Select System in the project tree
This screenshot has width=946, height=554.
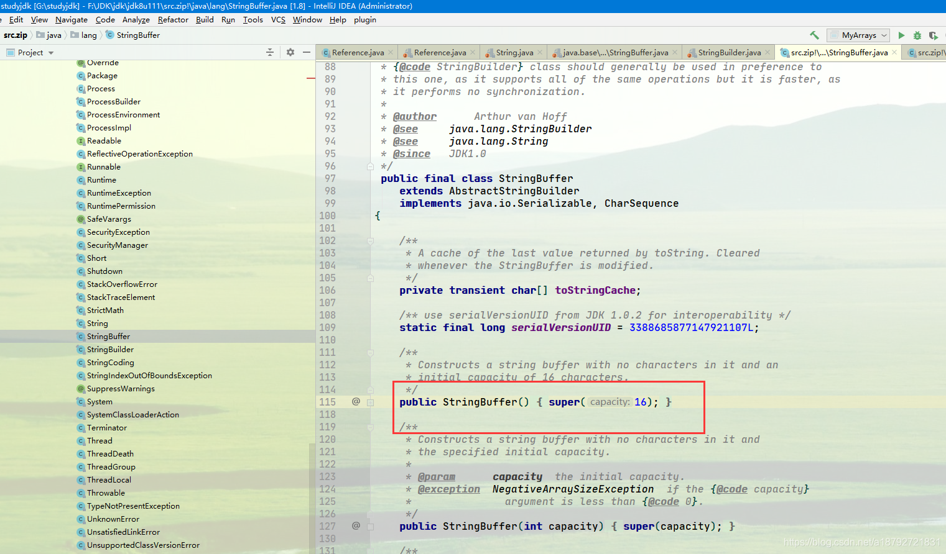point(100,402)
